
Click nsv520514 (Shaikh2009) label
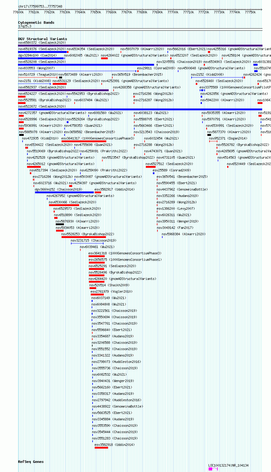[109, 285]
